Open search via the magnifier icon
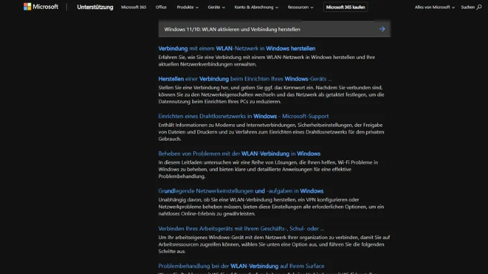The height and width of the screenshot is (274, 488). click(479, 7)
